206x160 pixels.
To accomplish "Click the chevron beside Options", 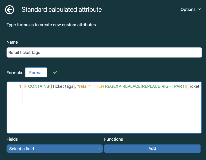I will pos(200,10).
